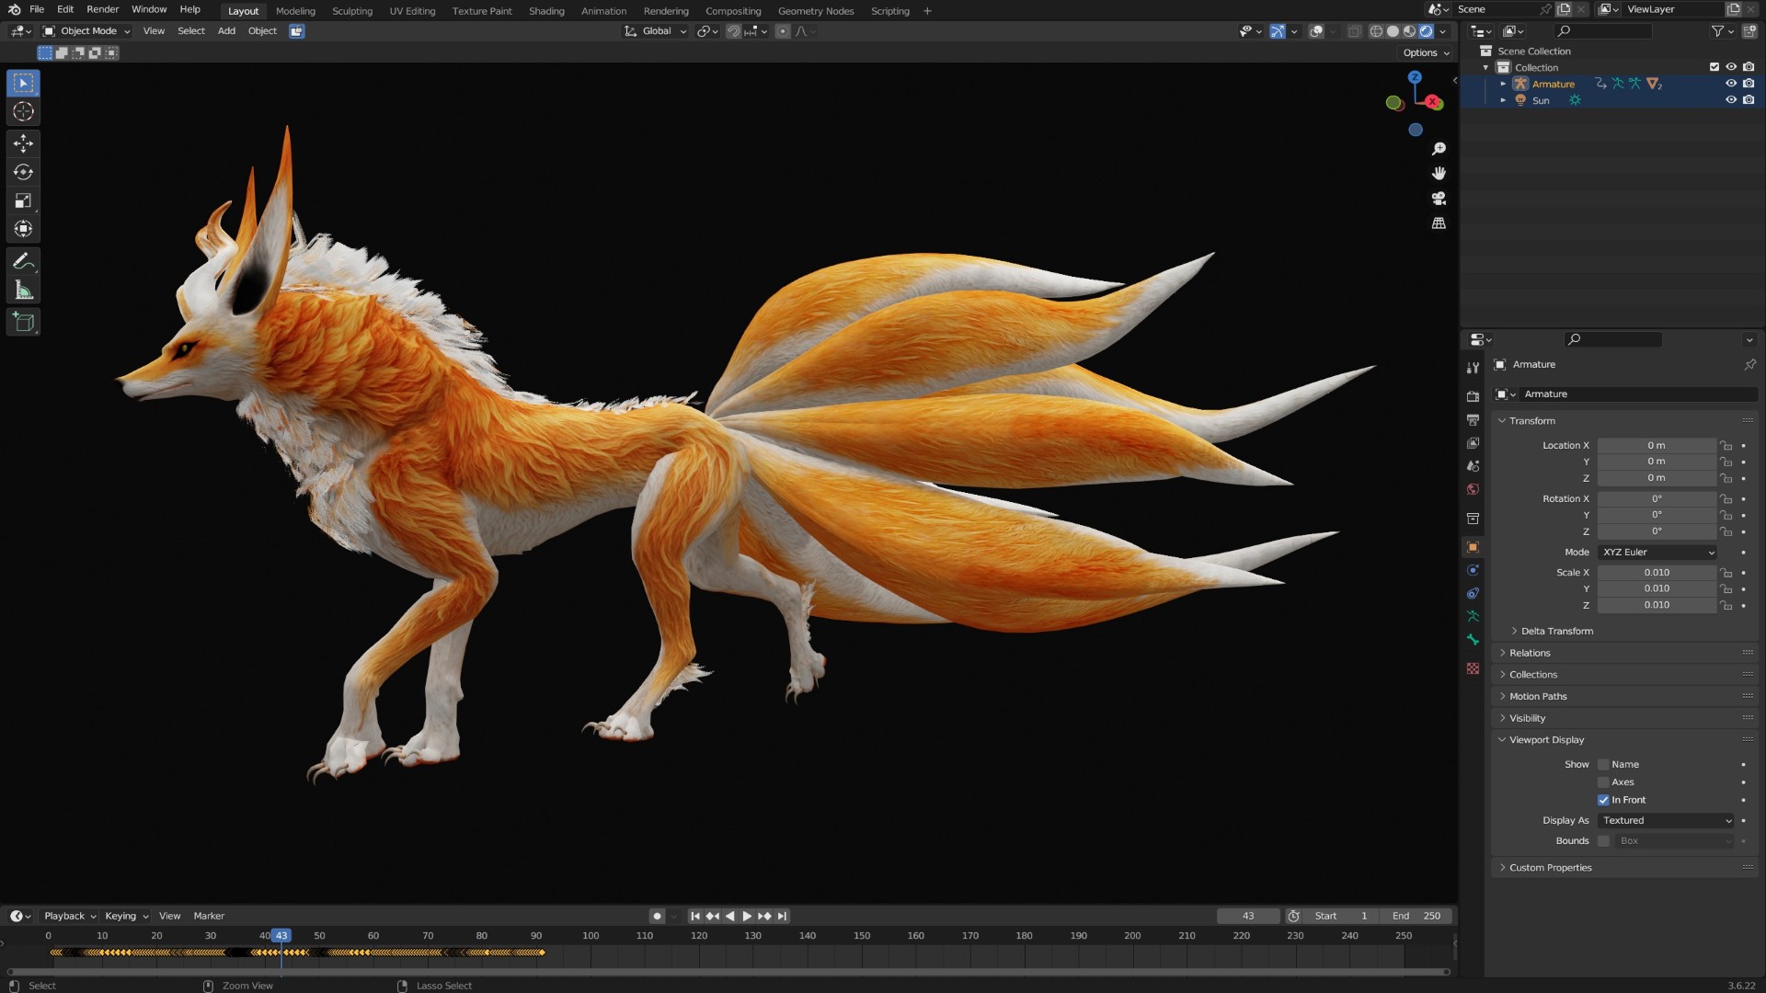Switch to the Animation workspace tab

click(603, 11)
